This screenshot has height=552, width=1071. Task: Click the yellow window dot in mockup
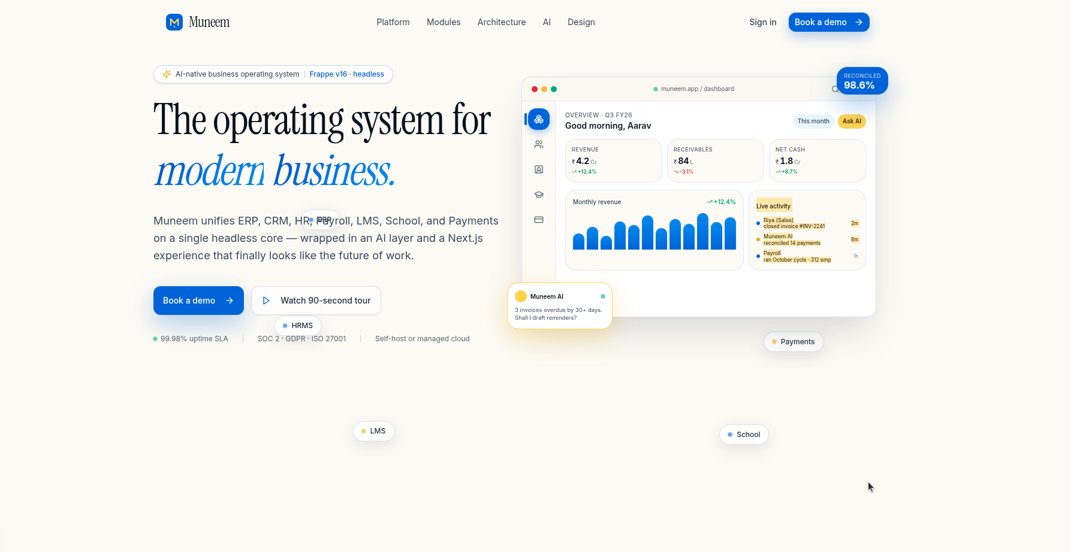coord(544,89)
